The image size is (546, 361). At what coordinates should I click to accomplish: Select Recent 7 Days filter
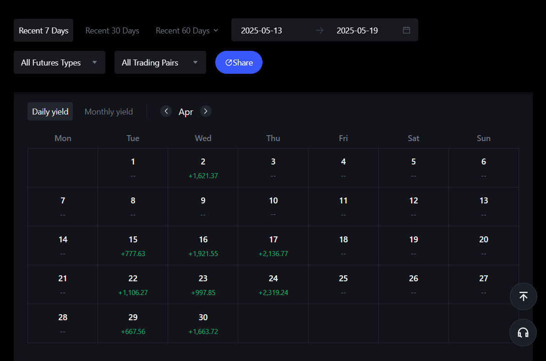pyautogui.click(x=44, y=30)
